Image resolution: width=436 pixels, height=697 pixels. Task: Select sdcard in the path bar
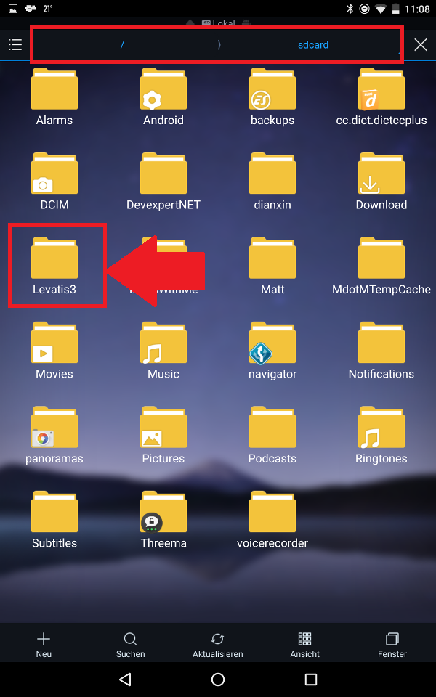(x=313, y=45)
